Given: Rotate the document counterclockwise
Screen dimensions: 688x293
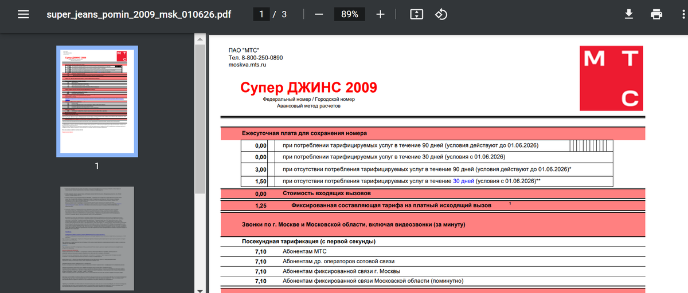Looking at the screenshot, I should click(441, 14).
